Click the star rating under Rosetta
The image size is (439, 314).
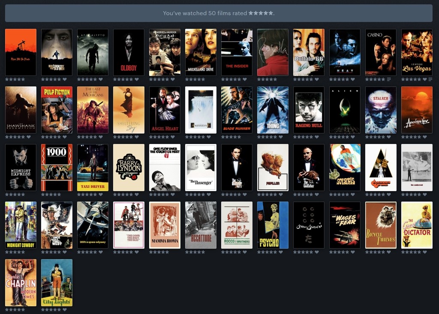tap(267, 80)
